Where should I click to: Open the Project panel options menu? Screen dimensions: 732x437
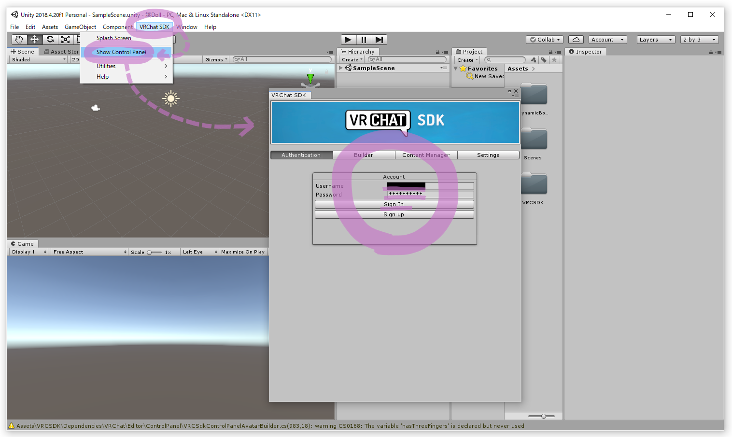pos(558,52)
